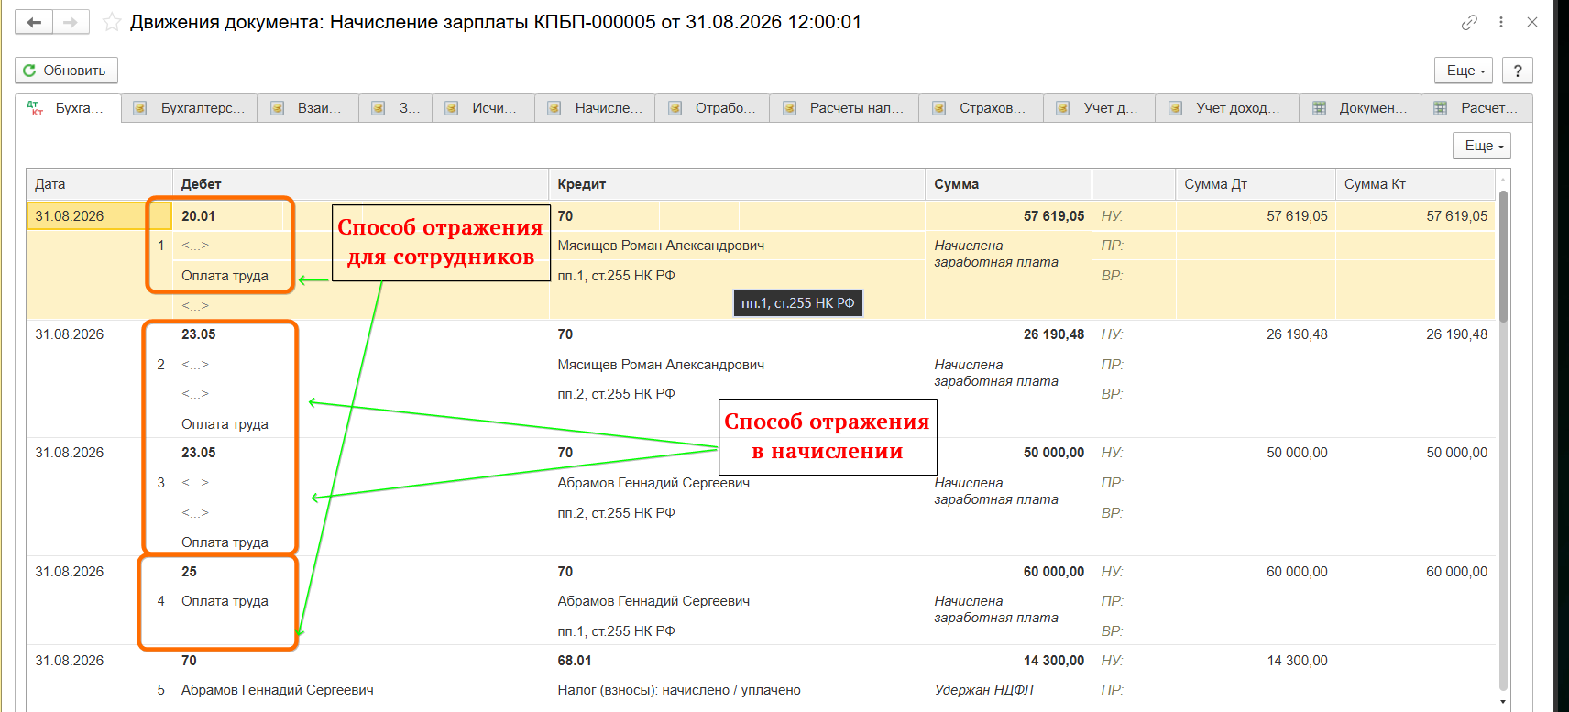Click the Сумма column header
The width and height of the screenshot is (1569, 712).
1008,184
